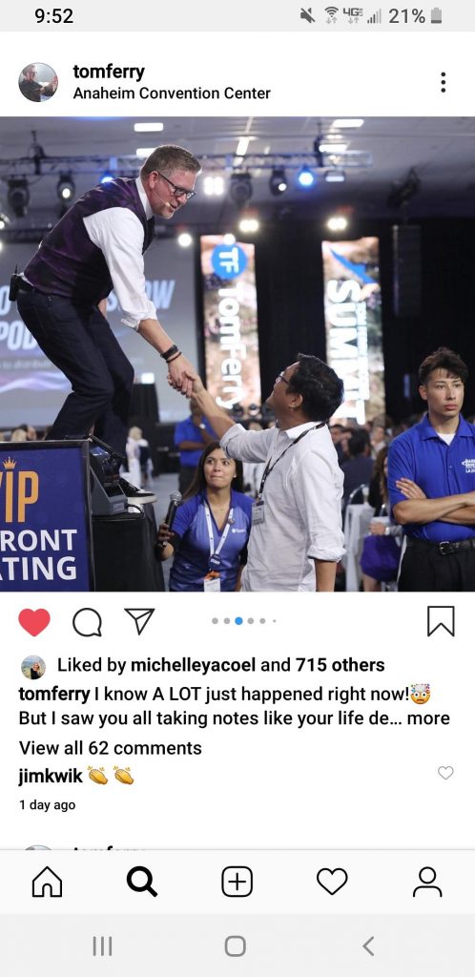The width and height of the screenshot is (475, 977).
Task: Save post with the bookmark icon
Action: pyautogui.click(x=441, y=621)
